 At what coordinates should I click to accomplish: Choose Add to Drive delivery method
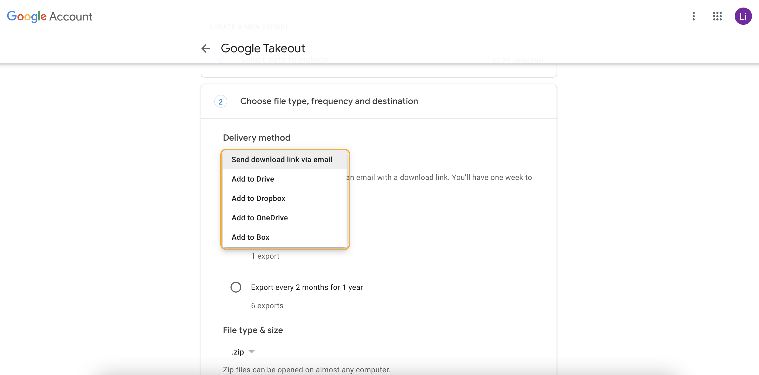click(253, 179)
